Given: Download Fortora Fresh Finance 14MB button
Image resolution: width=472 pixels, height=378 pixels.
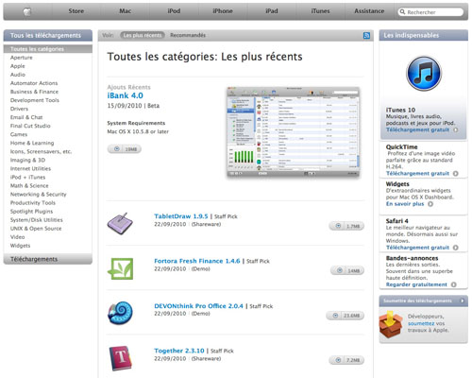Looking at the screenshot, I should click(347, 270).
